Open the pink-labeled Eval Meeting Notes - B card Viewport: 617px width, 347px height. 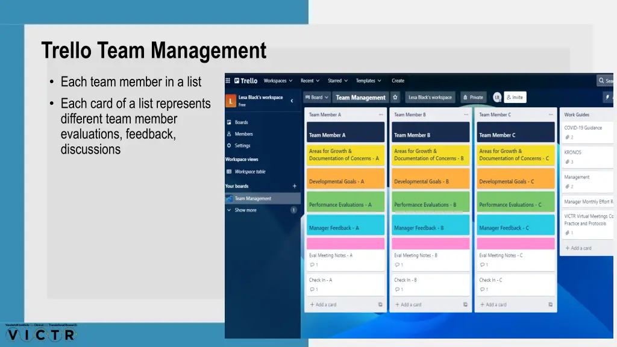(x=430, y=255)
